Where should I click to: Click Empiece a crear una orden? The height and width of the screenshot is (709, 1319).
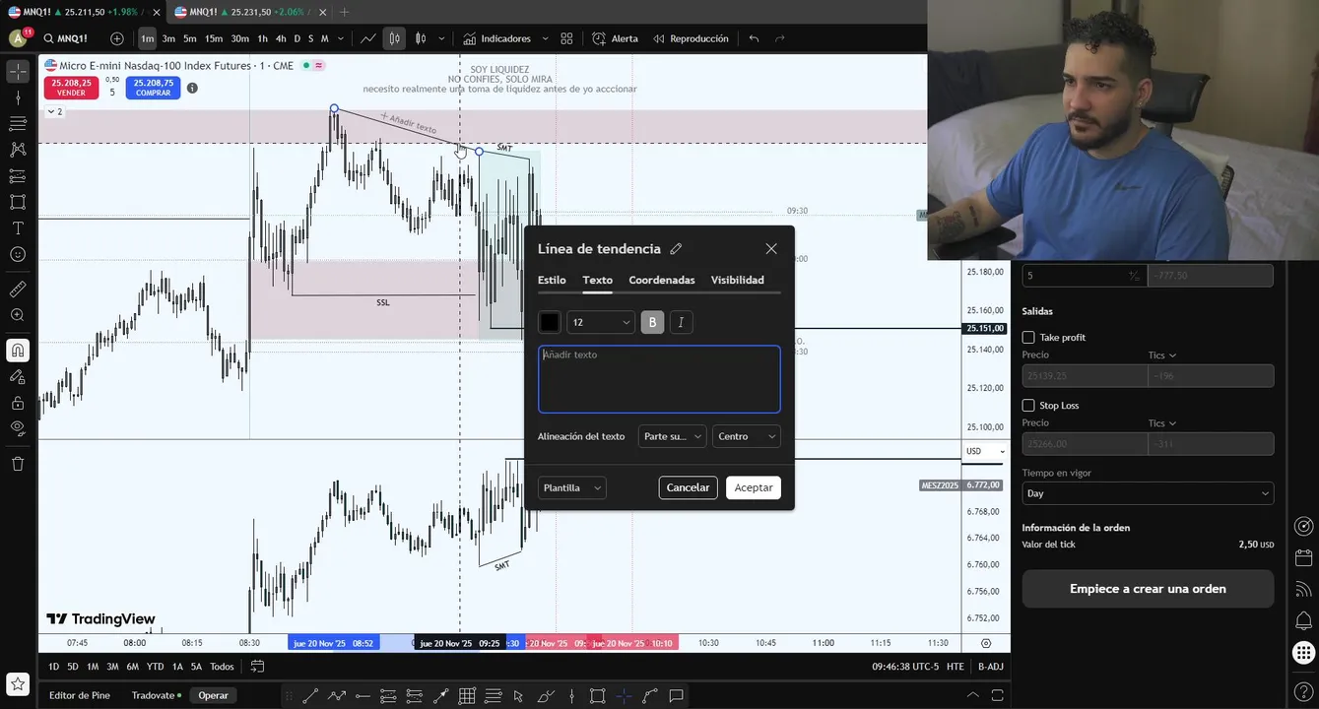tap(1148, 589)
